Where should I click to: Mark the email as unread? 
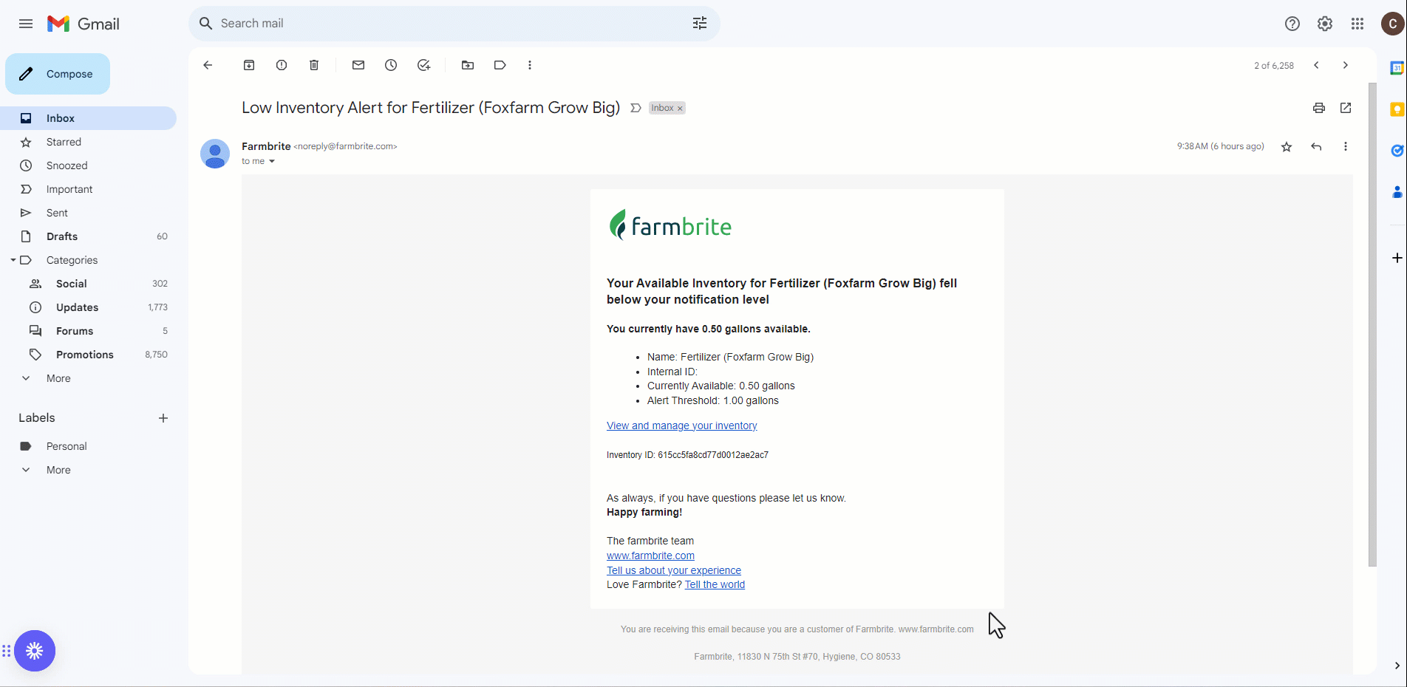(x=358, y=65)
